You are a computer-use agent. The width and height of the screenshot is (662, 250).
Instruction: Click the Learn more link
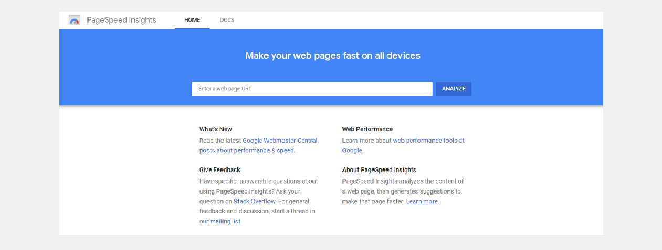pos(422,202)
